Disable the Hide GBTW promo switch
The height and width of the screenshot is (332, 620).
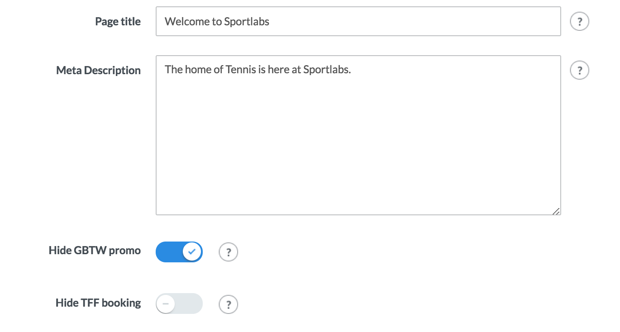(x=179, y=252)
